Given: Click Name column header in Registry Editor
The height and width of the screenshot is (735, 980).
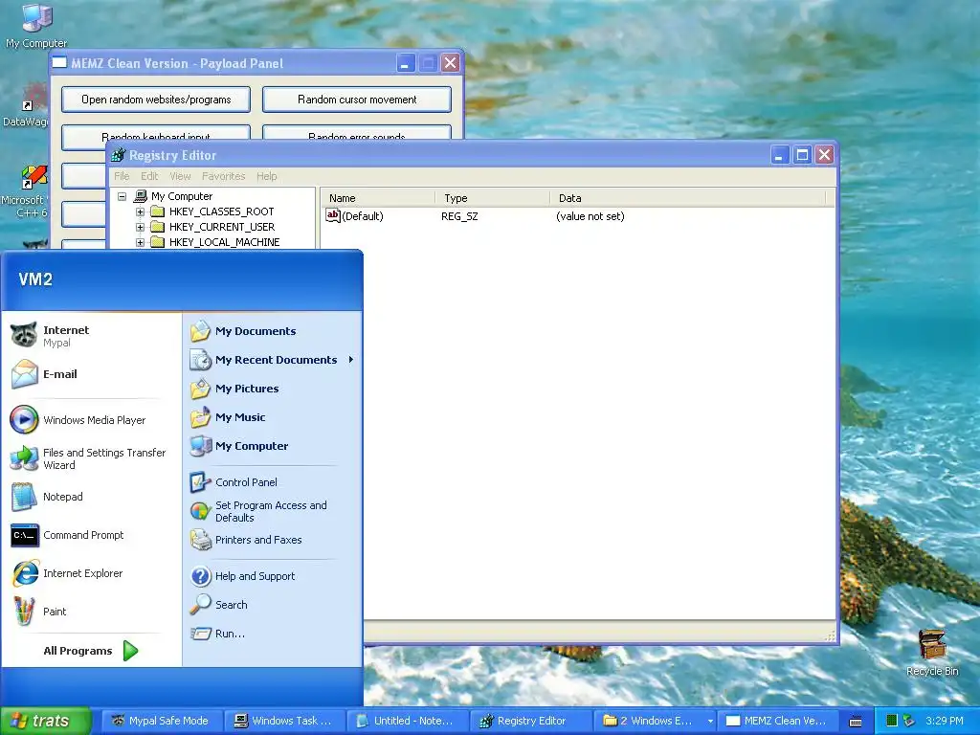Looking at the screenshot, I should (377, 198).
